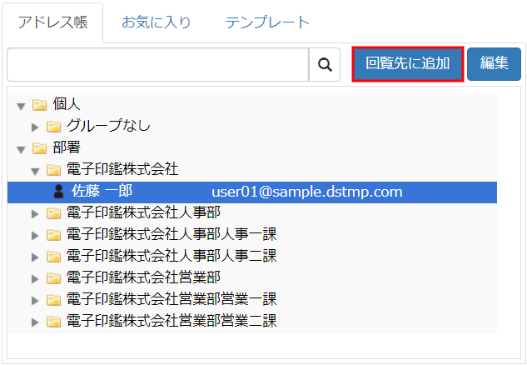Click the グループなし folder icon
The height and width of the screenshot is (365, 527).
(x=53, y=127)
